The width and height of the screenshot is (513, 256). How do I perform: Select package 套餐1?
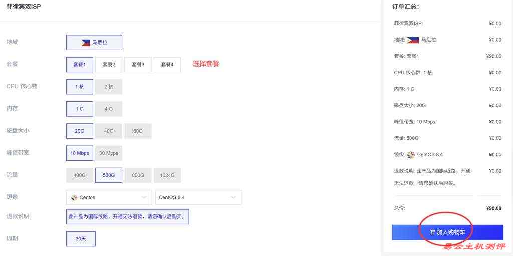(x=80, y=64)
